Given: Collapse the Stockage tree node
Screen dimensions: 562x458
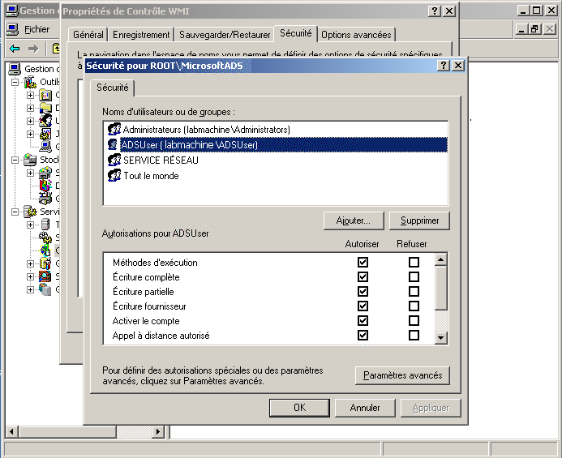Looking at the screenshot, I should point(15,160).
